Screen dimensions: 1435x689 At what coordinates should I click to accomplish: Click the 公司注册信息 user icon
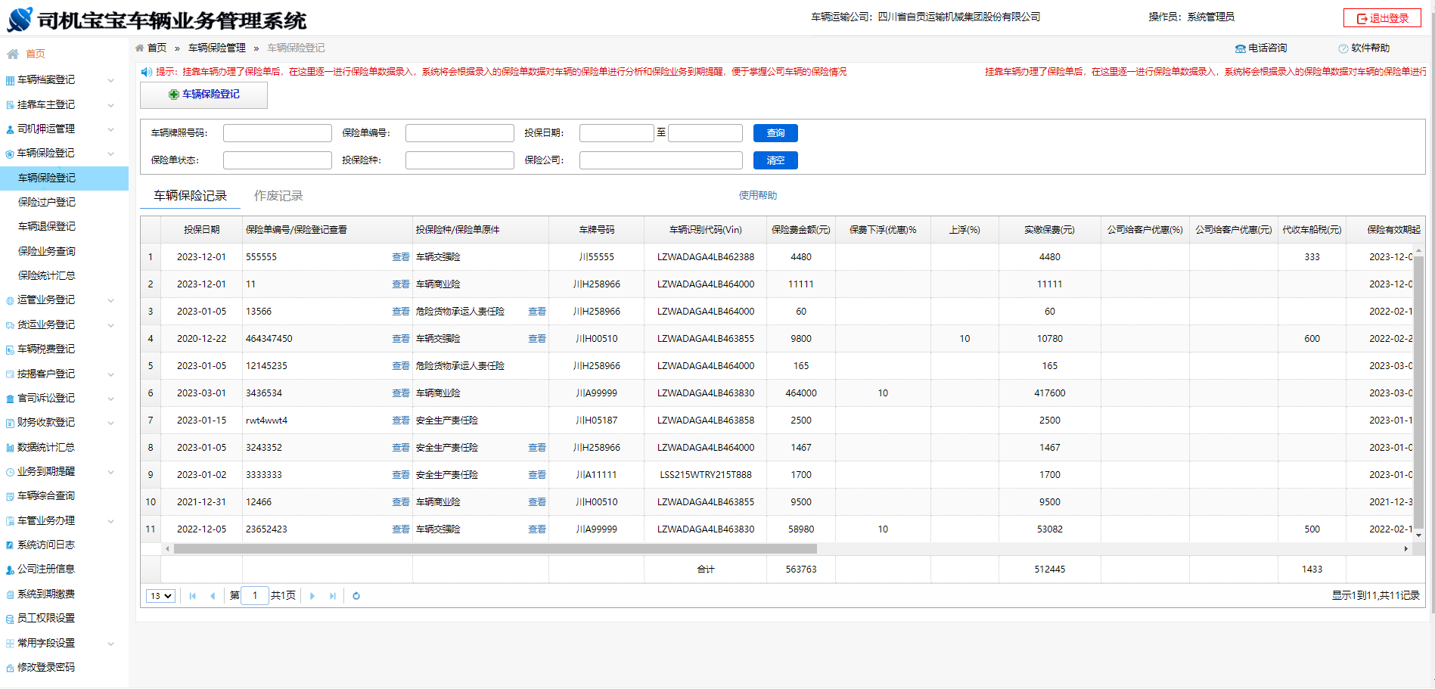pyautogui.click(x=10, y=570)
